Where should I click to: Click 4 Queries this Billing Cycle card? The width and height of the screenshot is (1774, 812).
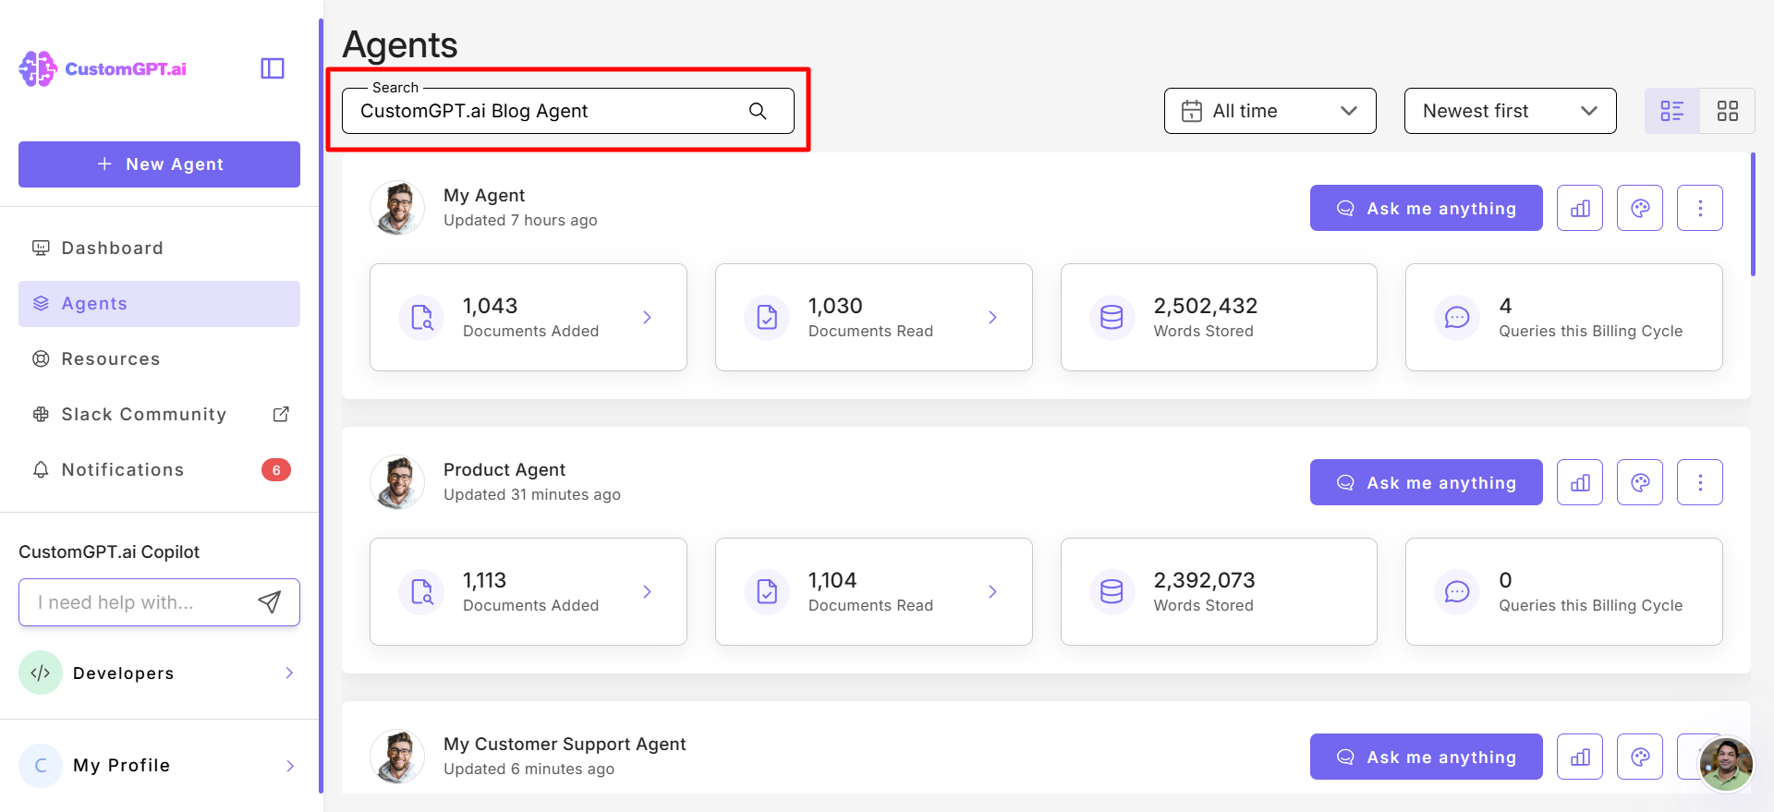pyautogui.click(x=1564, y=318)
